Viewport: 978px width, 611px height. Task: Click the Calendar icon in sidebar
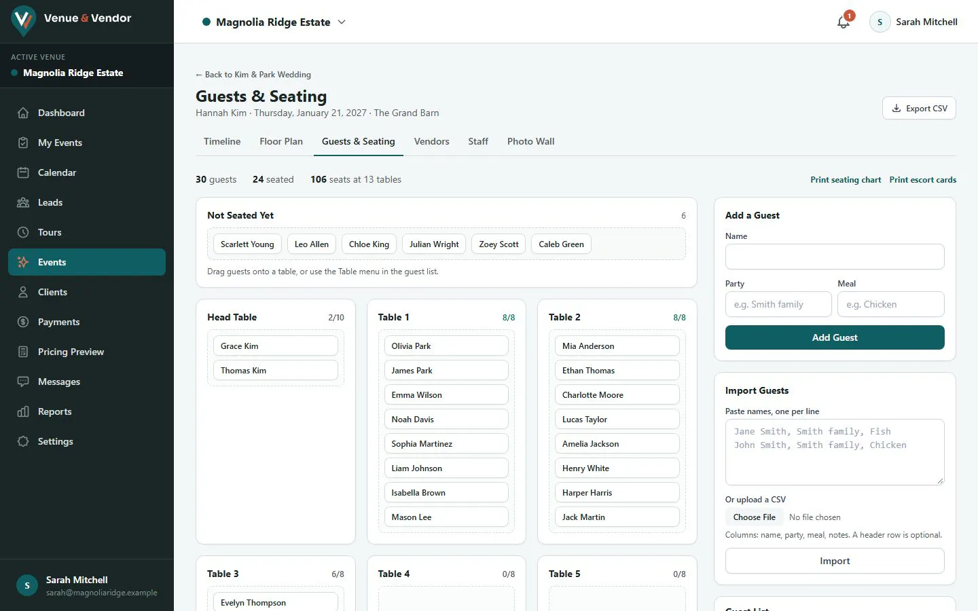[x=23, y=172]
